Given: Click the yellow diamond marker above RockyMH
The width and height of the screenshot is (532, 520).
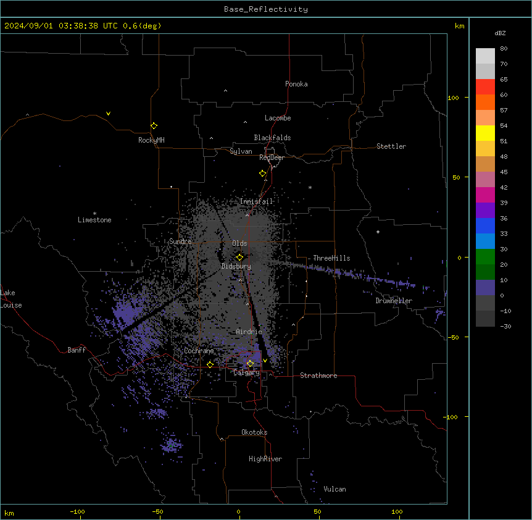Looking at the screenshot, I should click(154, 126).
